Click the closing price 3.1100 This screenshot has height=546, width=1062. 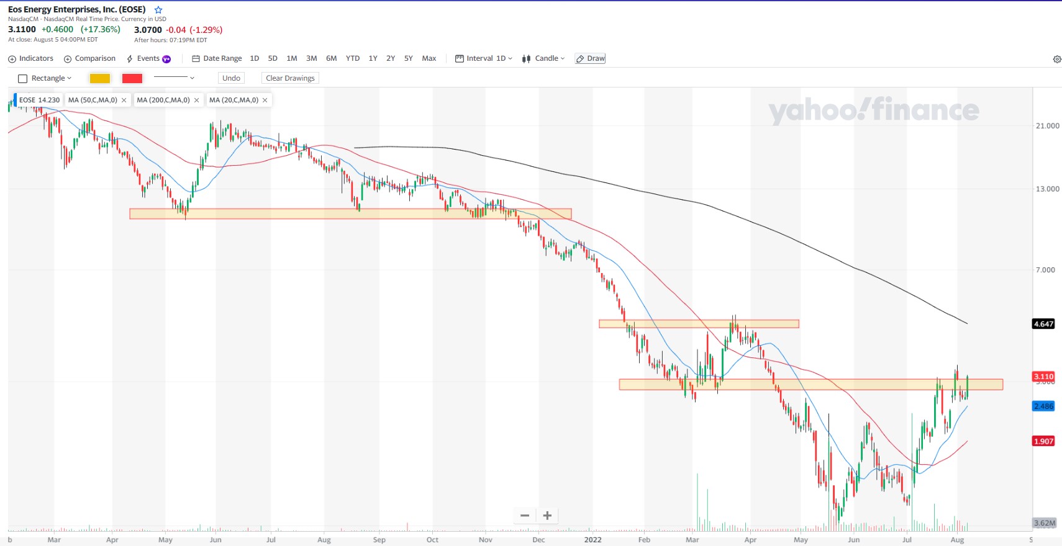click(x=22, y=29)
